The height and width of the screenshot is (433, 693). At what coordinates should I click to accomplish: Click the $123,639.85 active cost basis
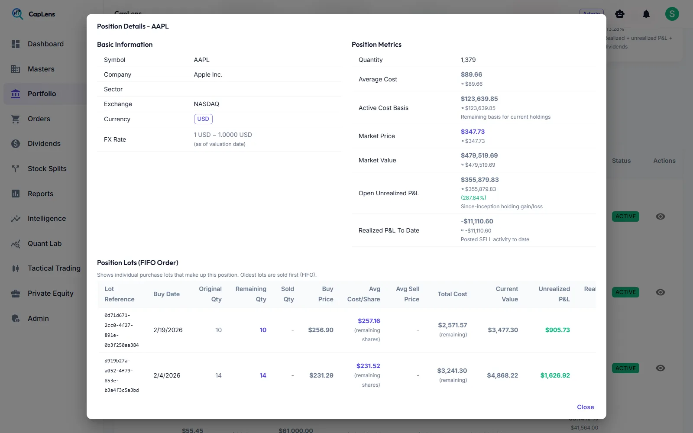point(479,99)
